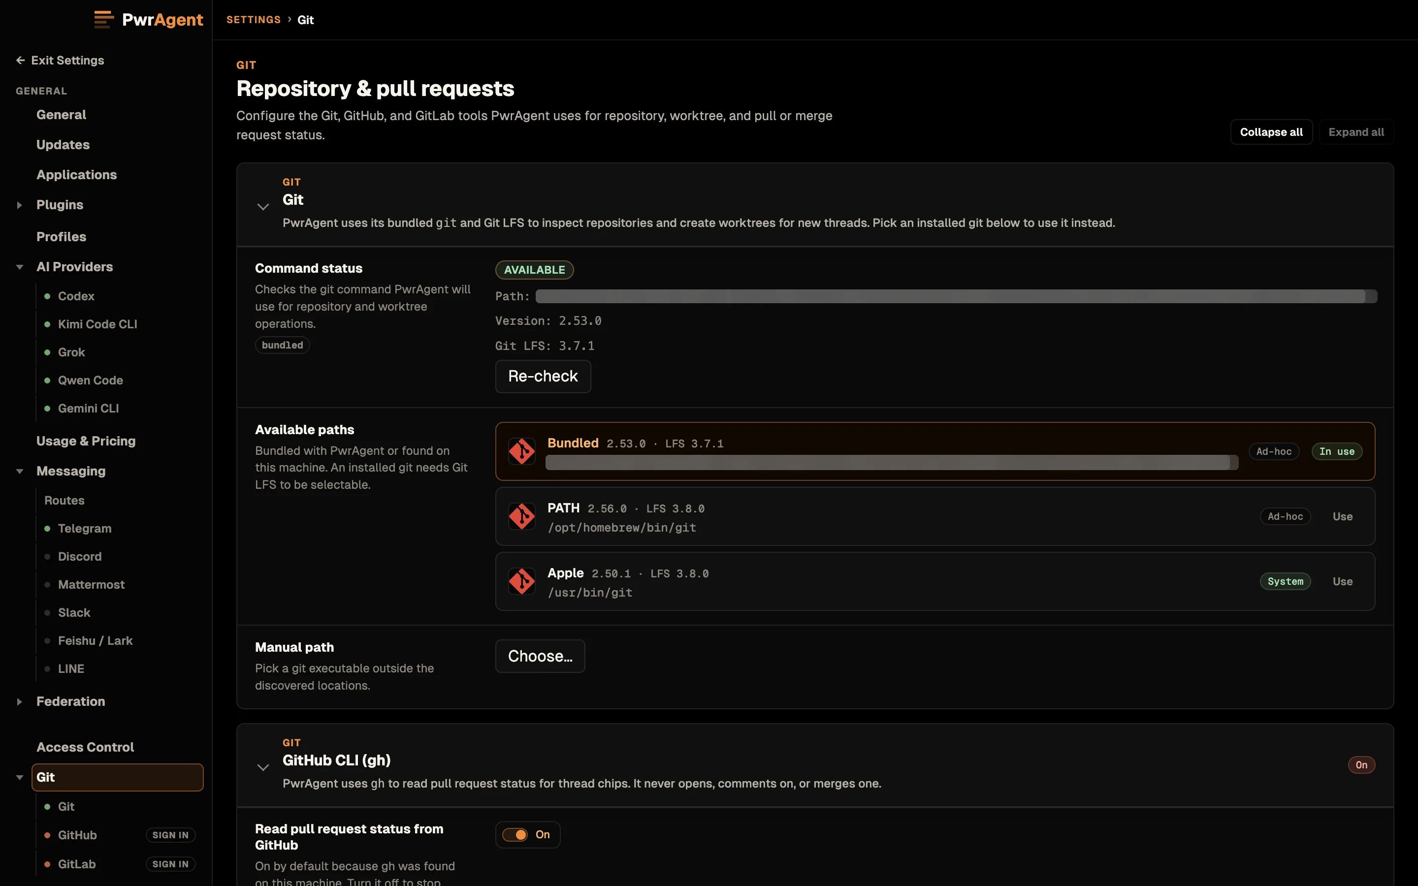1418x886 pixels.
Task: Click the git icon on PATH row
Action: click(521, 516)
